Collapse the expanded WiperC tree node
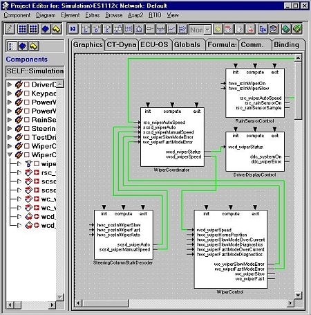The width and height of the screenshot is (311, 315). tap(10, 154)
